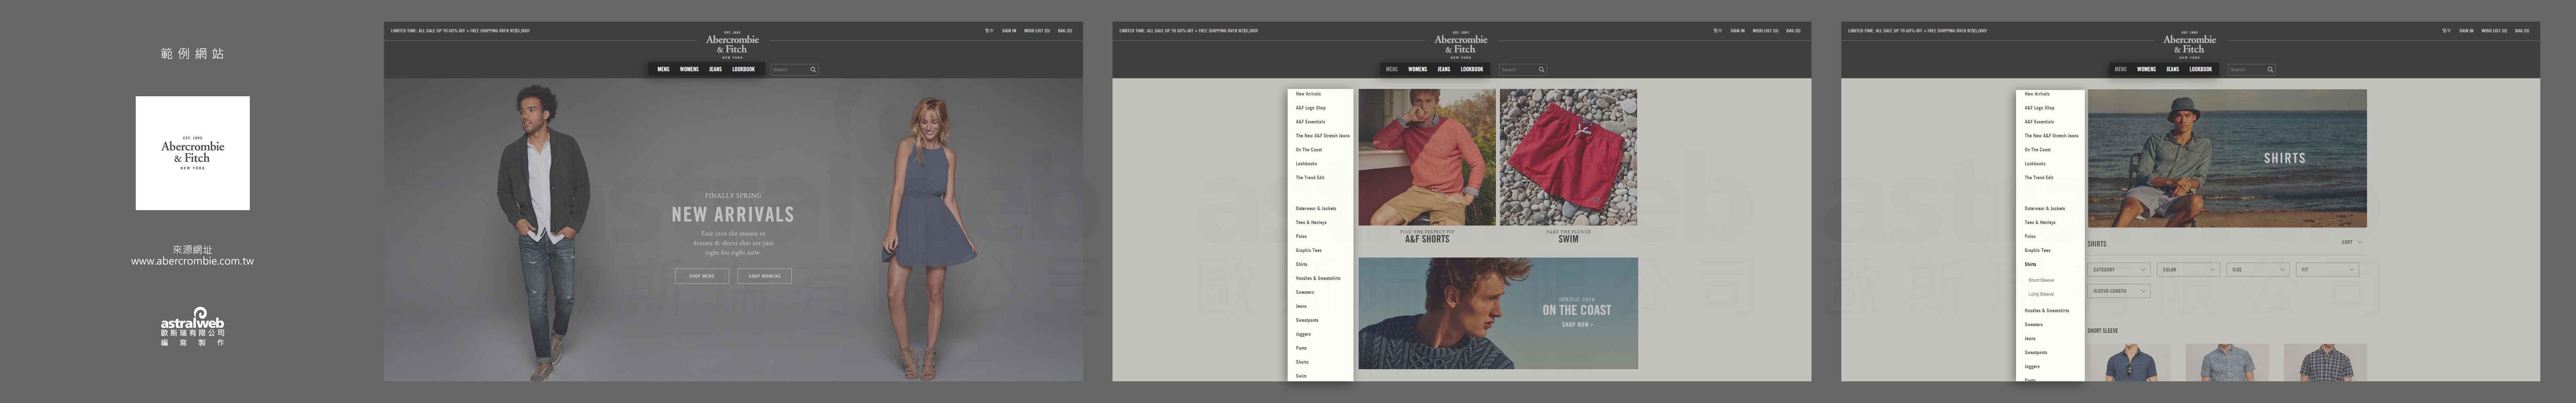Click search magnifier icon in Shirts page screenshot
Viewport: 2576px width, 403px height.
click(x=2270, y=70)
